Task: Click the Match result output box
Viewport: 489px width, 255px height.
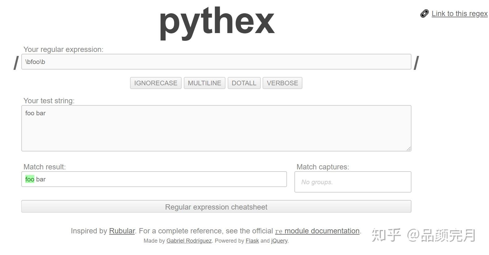Action: pyautogui.click(x=154, y=179)
